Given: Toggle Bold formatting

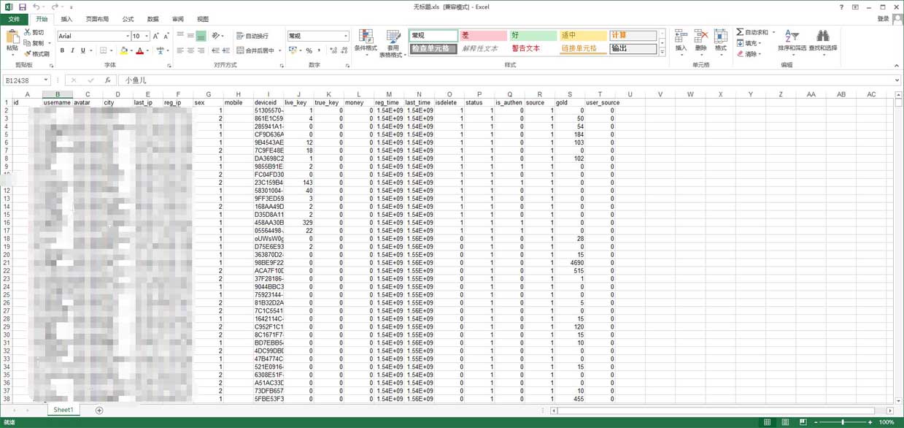Looking at the screenshot, I should [62, 50].
